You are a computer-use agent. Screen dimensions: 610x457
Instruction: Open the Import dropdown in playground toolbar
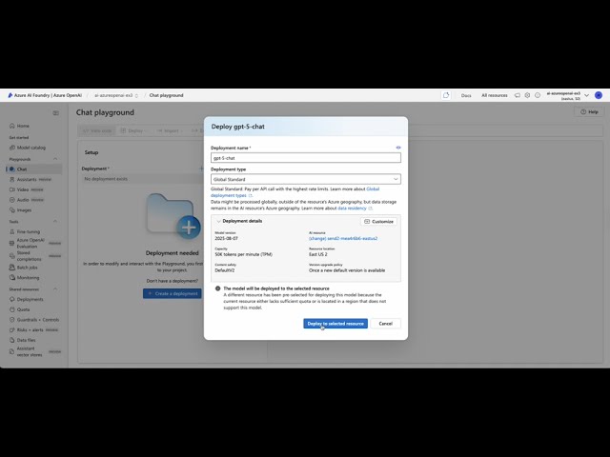point(170,130)
